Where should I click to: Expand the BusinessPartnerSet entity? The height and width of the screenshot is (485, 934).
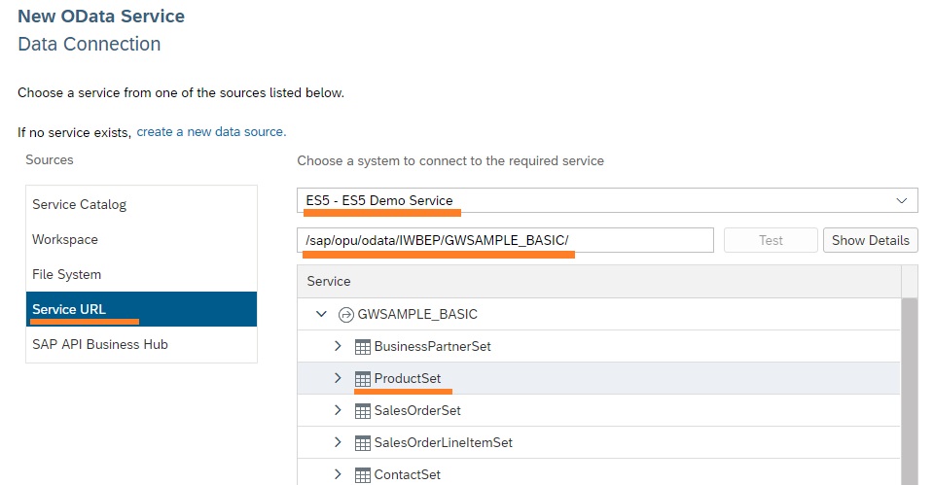click(x=338, y=346)
